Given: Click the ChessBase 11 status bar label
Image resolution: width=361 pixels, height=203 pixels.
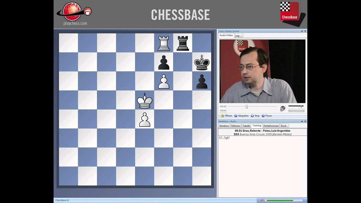Looking at the screenshot, I should (x=62, y=200).
